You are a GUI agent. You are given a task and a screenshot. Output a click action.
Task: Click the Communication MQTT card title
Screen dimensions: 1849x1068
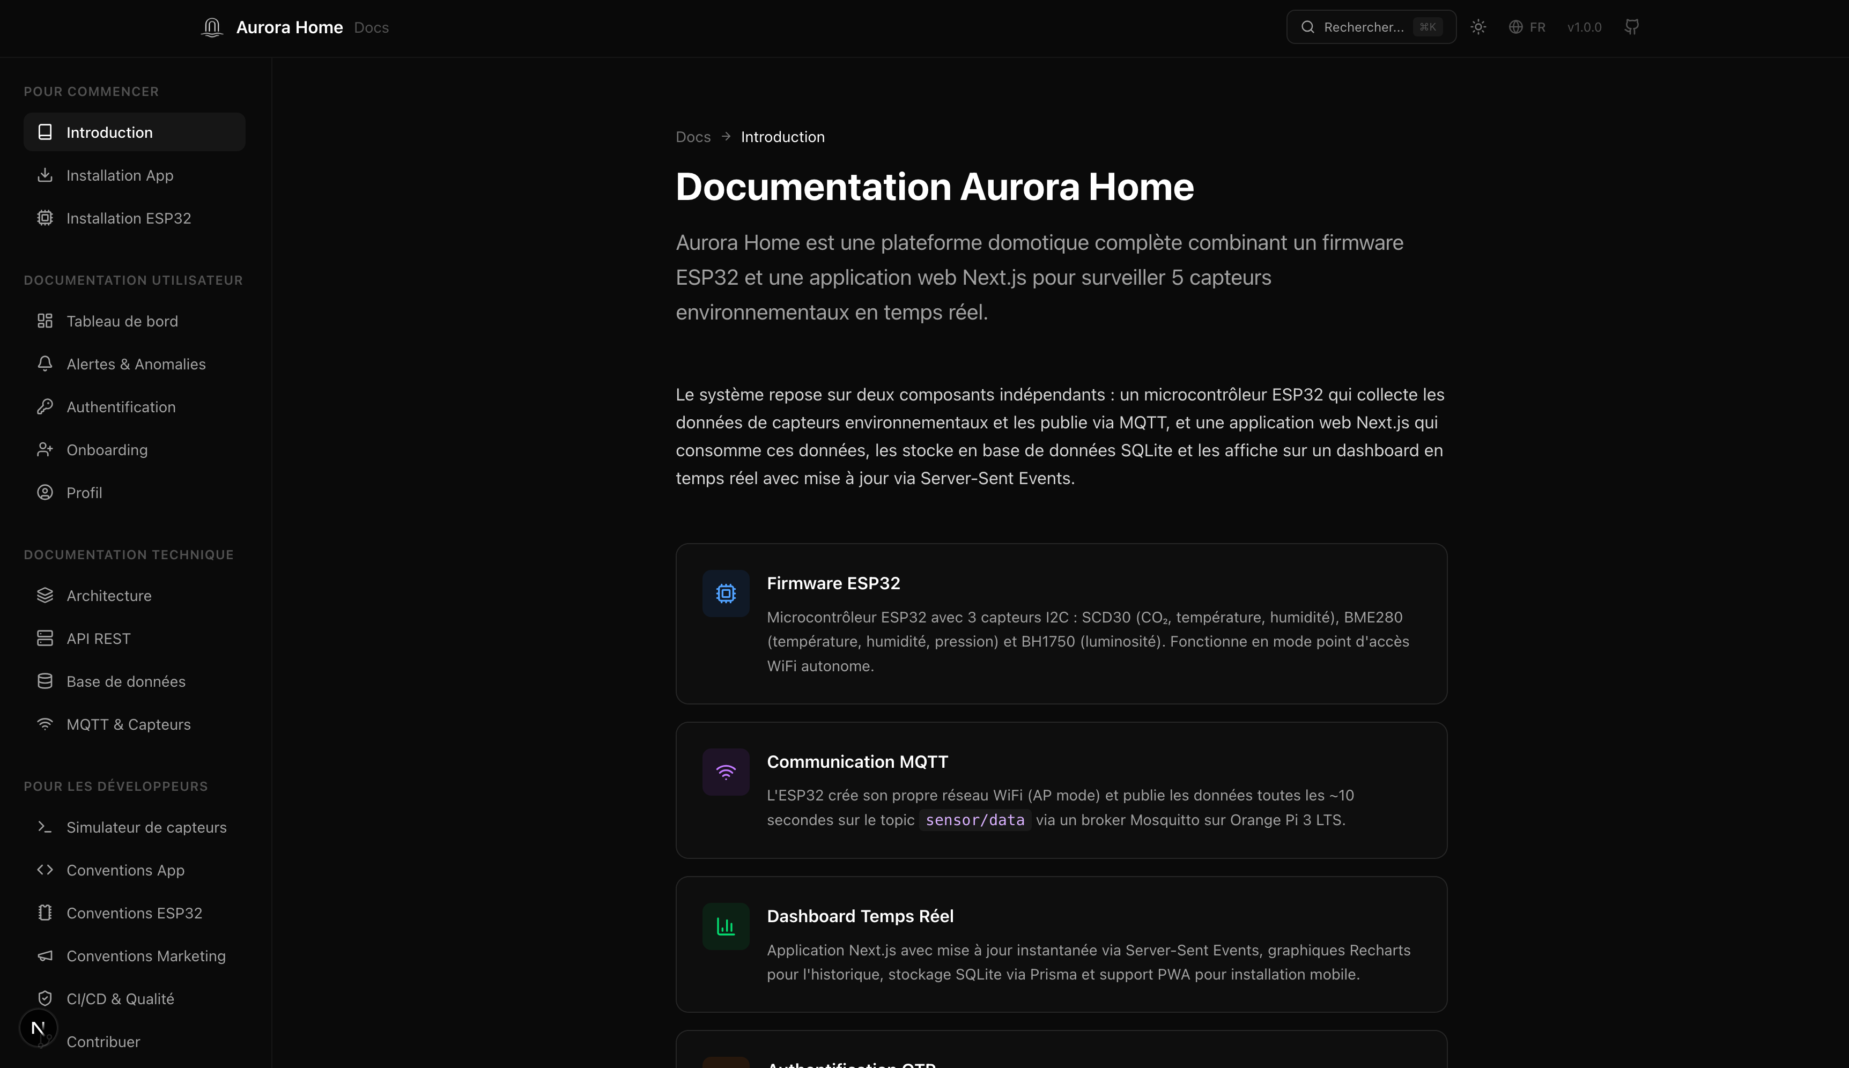point(857,761)
